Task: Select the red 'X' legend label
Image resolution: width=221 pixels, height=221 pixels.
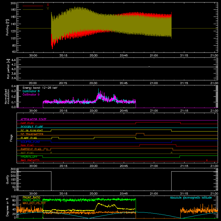Action: coord(48,5)
